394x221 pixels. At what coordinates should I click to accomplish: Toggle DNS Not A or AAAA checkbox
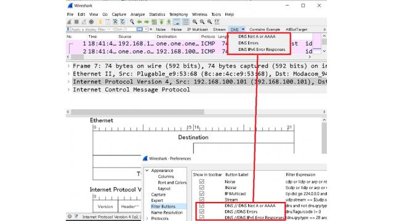coord(201,206)
